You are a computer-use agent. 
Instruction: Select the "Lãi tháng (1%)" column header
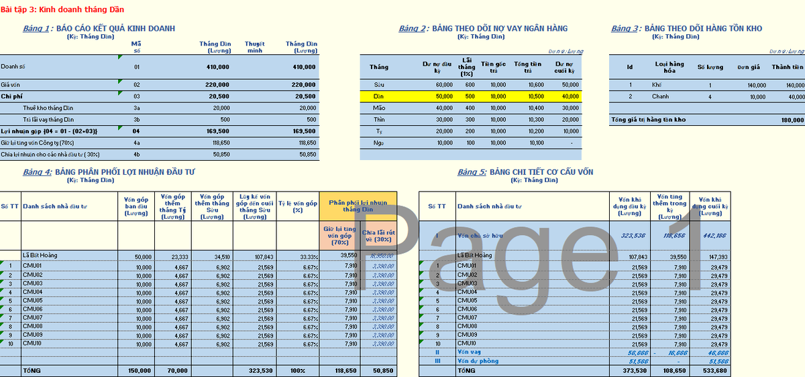(x=468, y=67)
